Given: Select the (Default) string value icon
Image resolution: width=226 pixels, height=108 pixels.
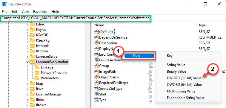Looking at the screenshot, I should (x=96, y=31).
